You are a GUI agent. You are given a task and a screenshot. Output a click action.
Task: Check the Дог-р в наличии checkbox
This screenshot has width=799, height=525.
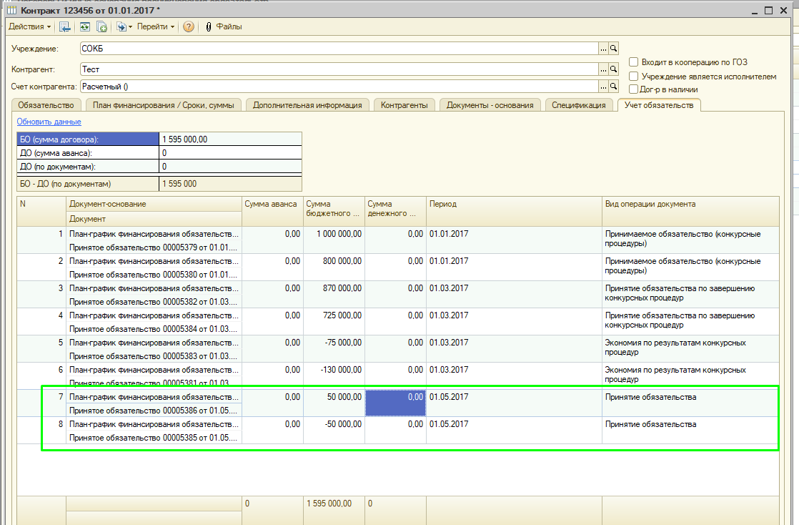coord(633,89)
